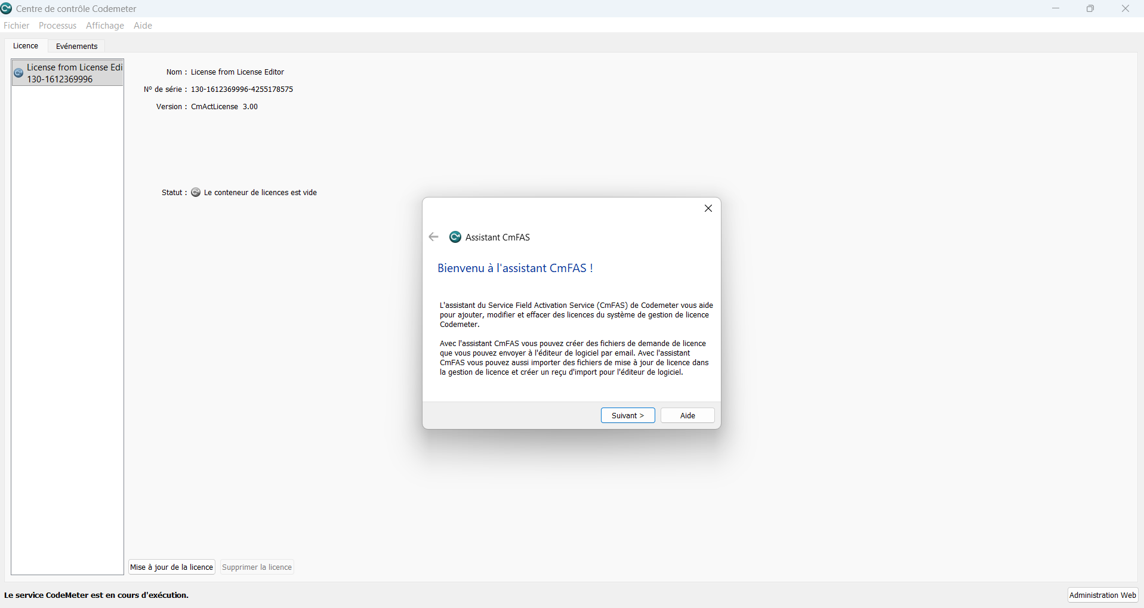Open the Aide menu in the menu bar

click(x=143, y=25)
